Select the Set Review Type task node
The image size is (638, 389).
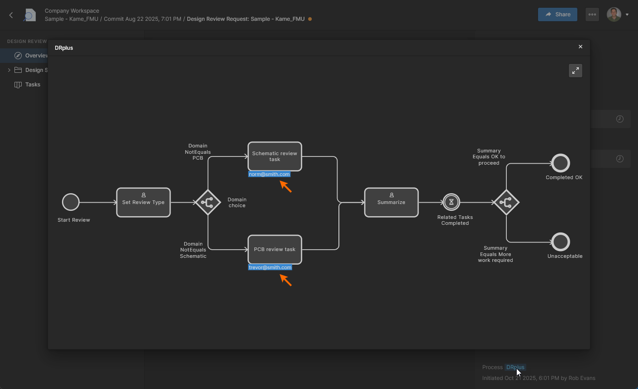coord(143,202)
